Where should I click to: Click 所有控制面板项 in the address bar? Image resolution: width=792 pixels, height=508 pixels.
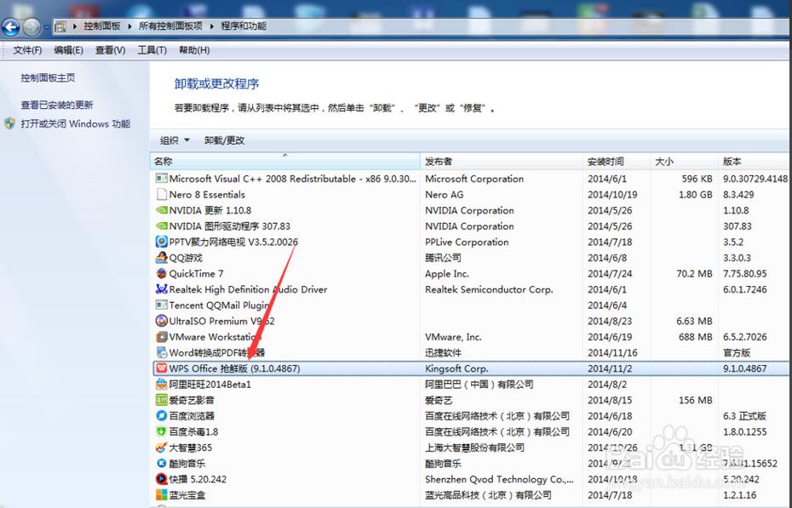tap(170, 26)
